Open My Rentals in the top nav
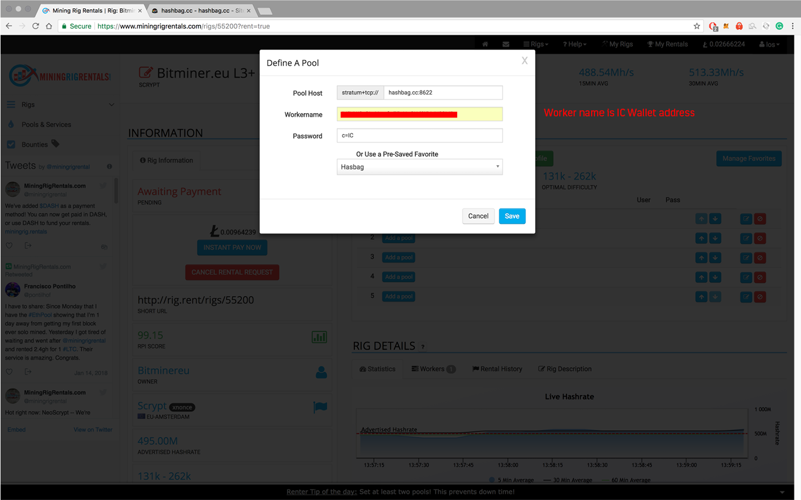 coord(667,44)
